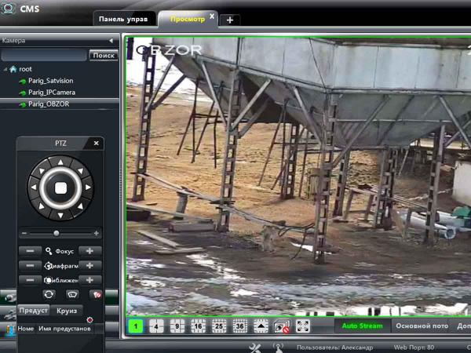Image resolution: width=471 pixels, height=353 pixels.
Task: Click the PTZ center stop button
Action: point(60,187)
